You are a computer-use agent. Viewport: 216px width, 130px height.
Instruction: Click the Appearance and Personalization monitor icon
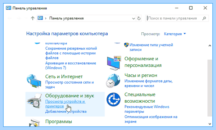114,63
